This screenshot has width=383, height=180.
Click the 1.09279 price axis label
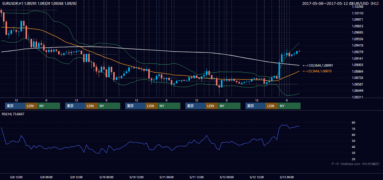(358, 52)
